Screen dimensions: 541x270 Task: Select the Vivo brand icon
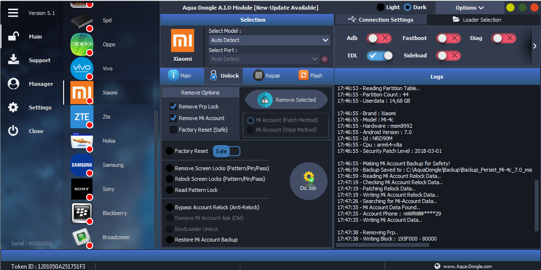coord(82,68)
